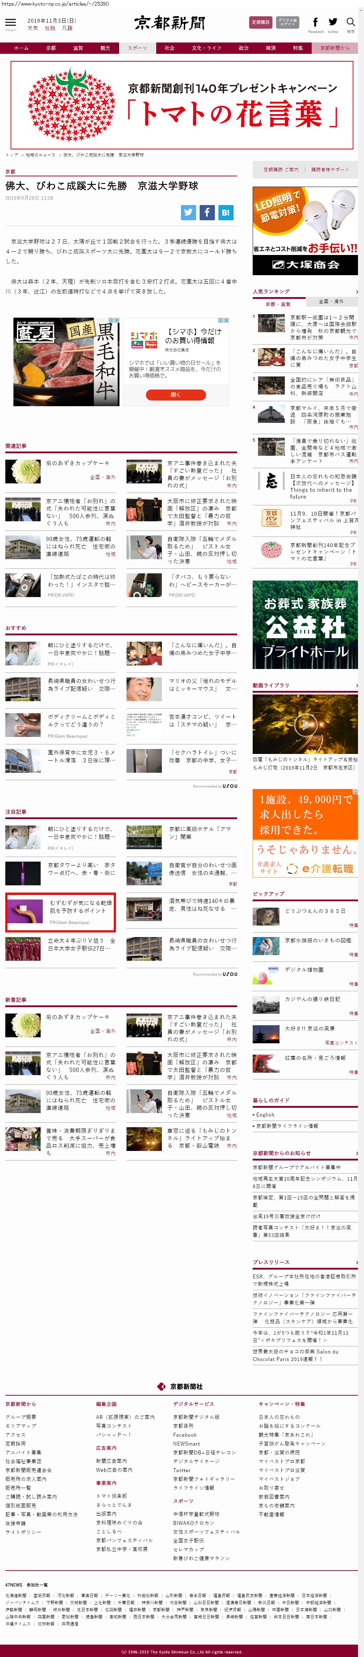Select the スポーツ navigation tab
The height and width of the screenshot is (1657, 364).
coord(137,48)
